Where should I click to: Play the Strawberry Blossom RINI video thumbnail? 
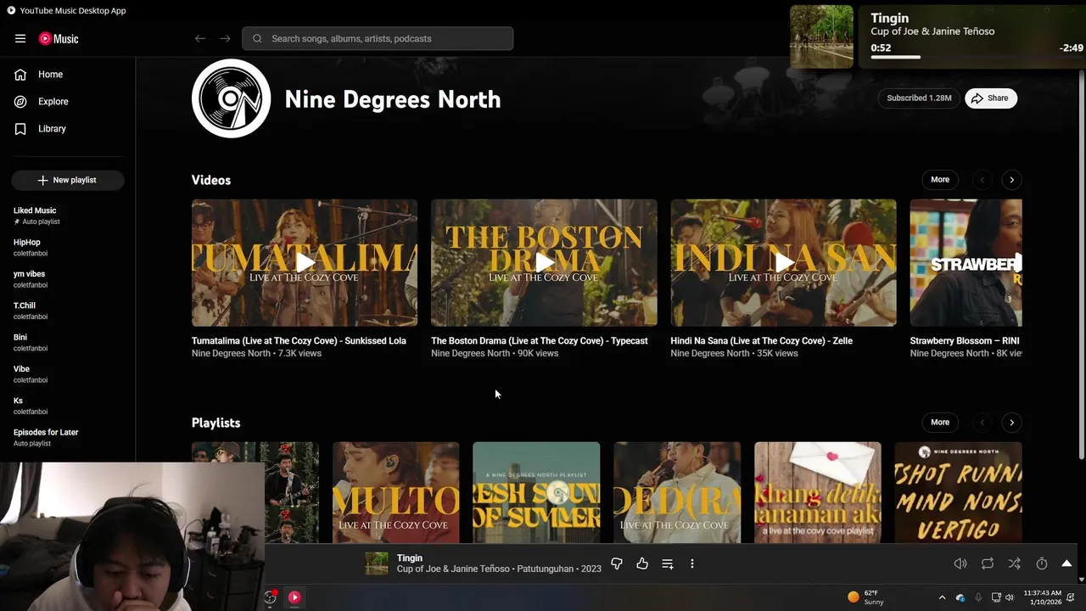pos(966,263)
